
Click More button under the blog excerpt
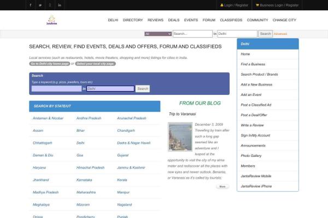click(222, 186)
